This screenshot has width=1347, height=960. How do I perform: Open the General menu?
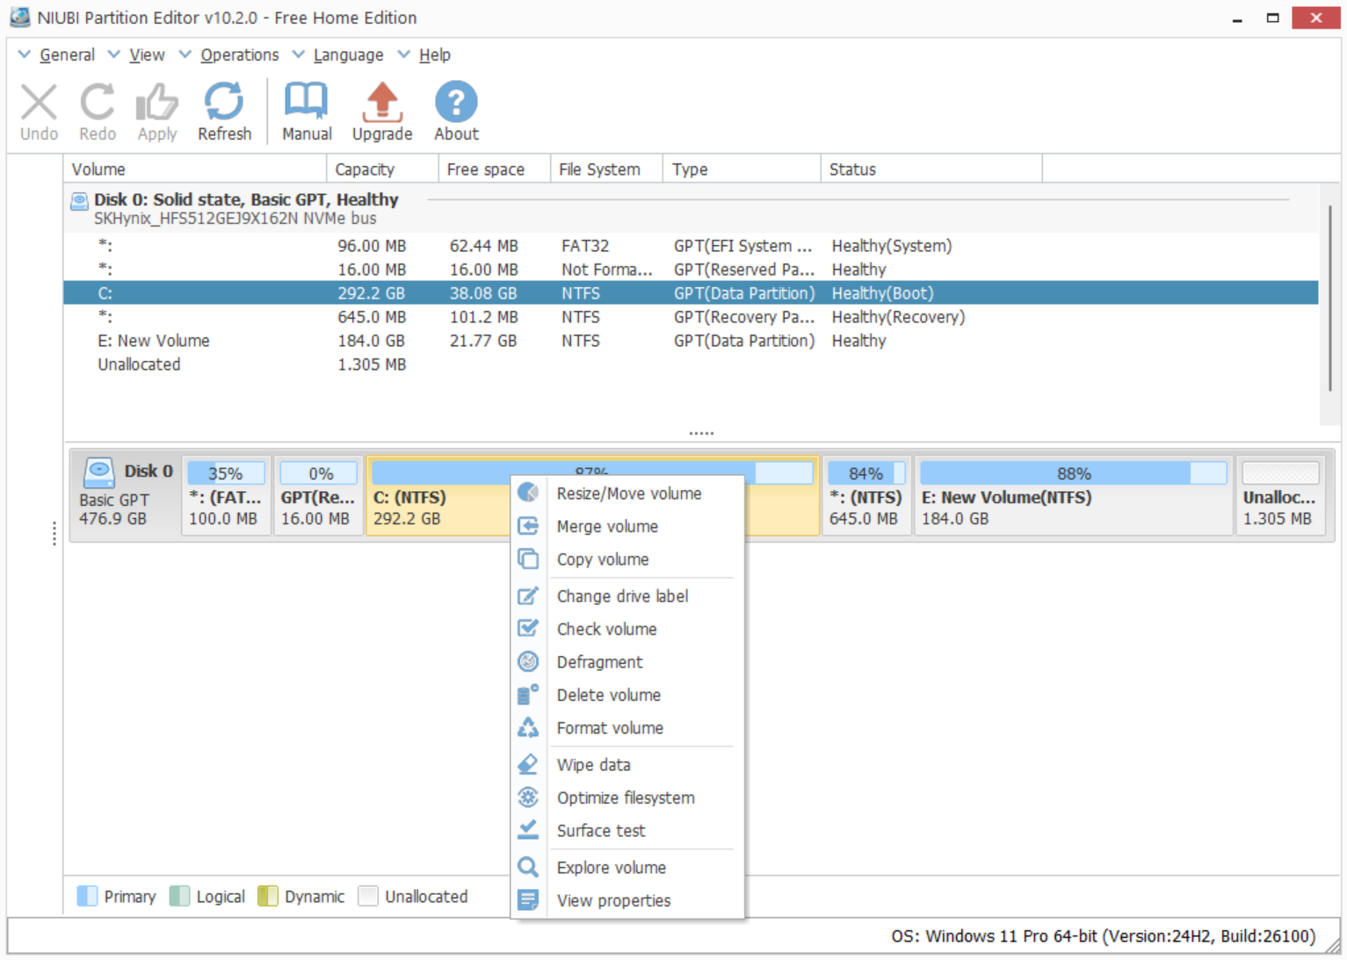coord(67,54)
